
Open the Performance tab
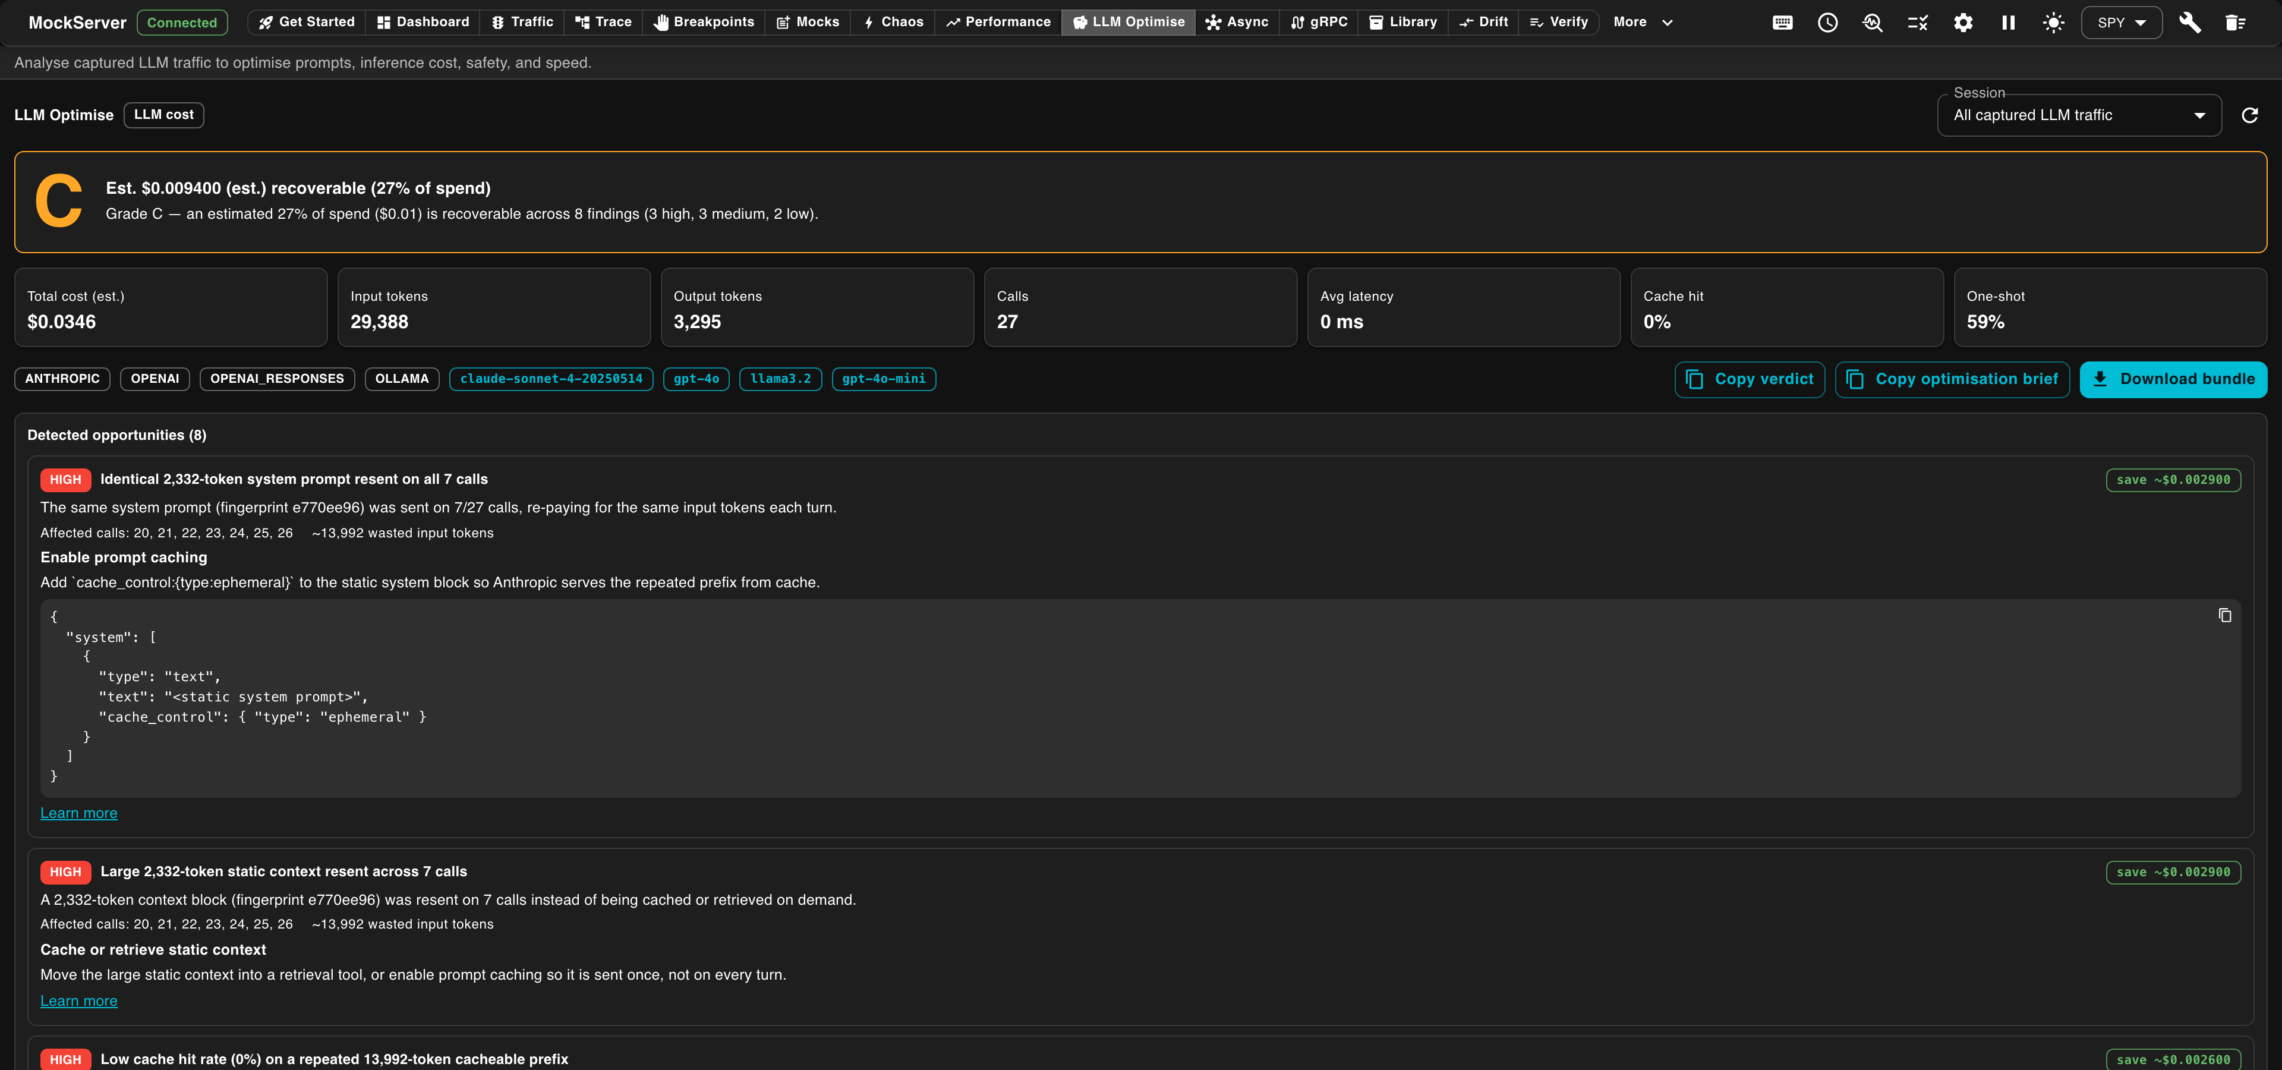(998, 22)
